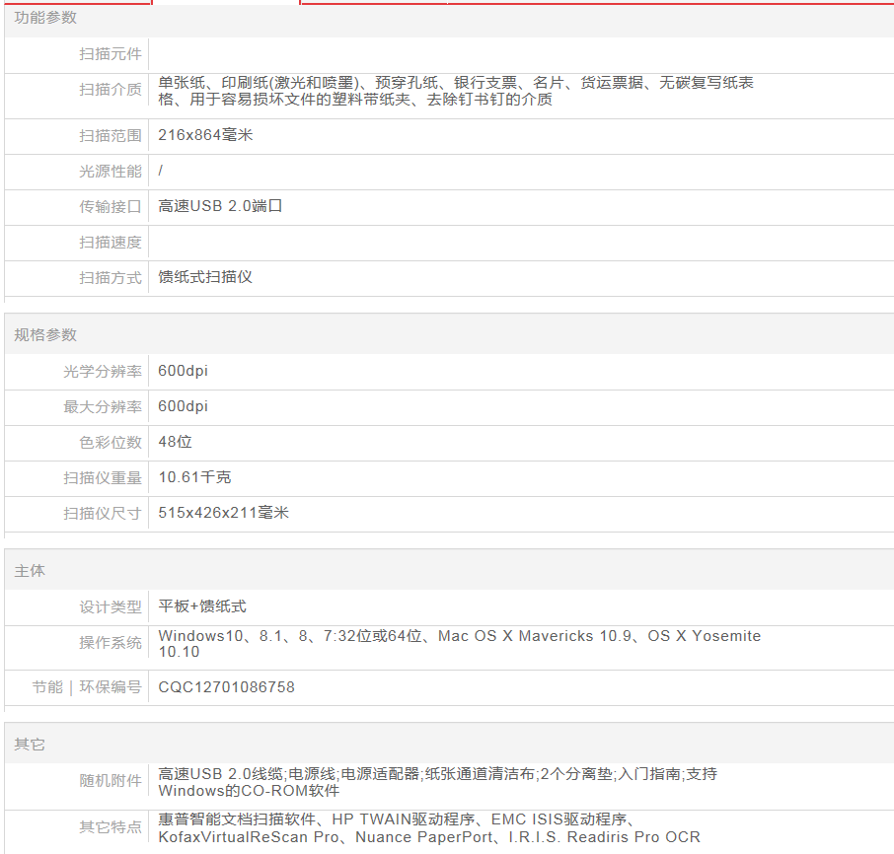Select the 主体 section header
This screenshot has height=854, width=894.
pyautogui.click(x=30, y=571)
